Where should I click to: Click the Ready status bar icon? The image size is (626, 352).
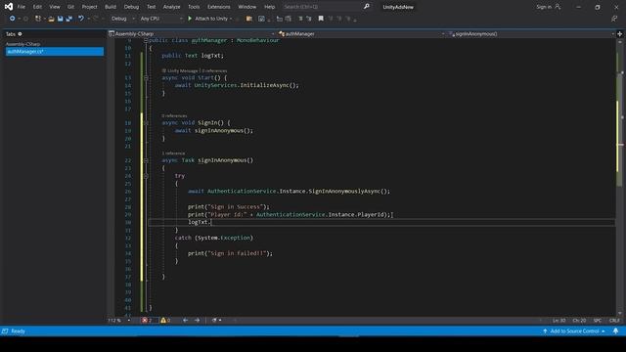tap(5, 331)
